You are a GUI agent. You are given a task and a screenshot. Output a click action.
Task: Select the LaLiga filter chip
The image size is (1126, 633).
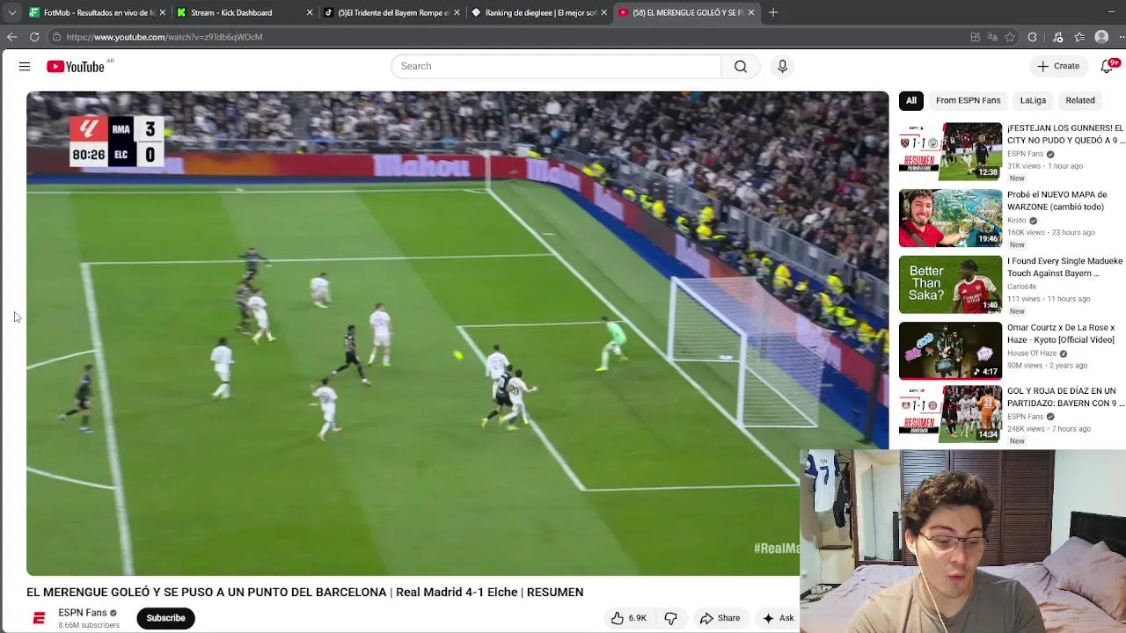(1033, 100)
